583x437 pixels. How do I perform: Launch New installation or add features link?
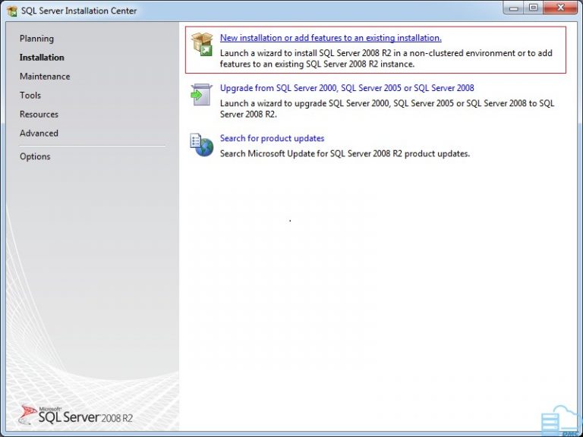(x=330, y=38)
